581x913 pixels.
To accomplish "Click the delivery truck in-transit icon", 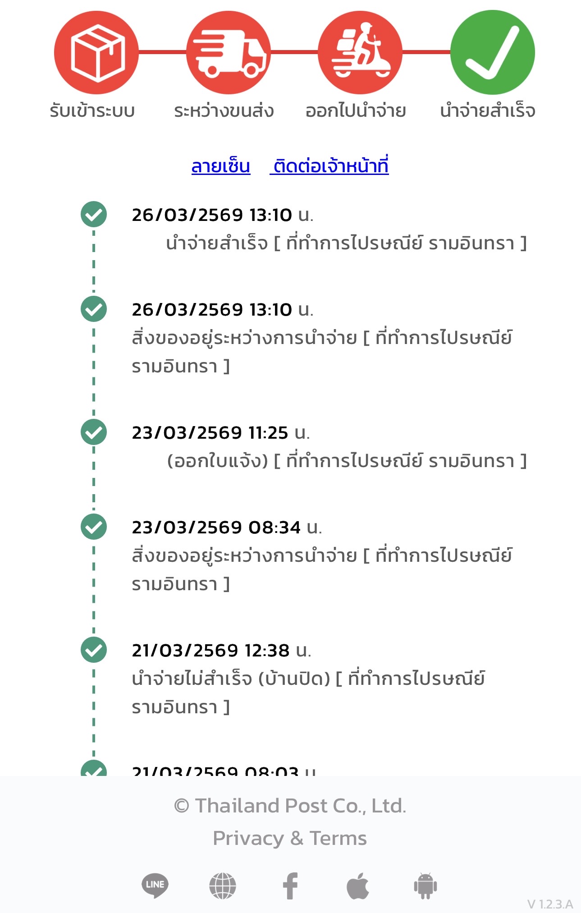I will pos(228,53).
